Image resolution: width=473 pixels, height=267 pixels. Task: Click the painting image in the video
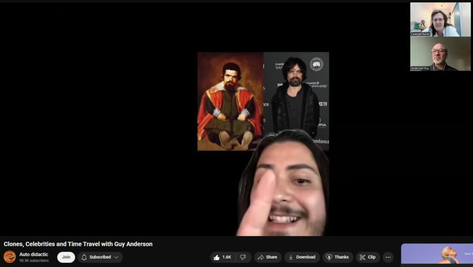point(230,101)
